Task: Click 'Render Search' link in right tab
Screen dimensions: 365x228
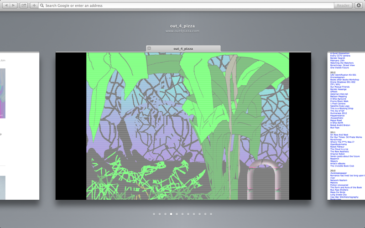Action: point(338,58)
